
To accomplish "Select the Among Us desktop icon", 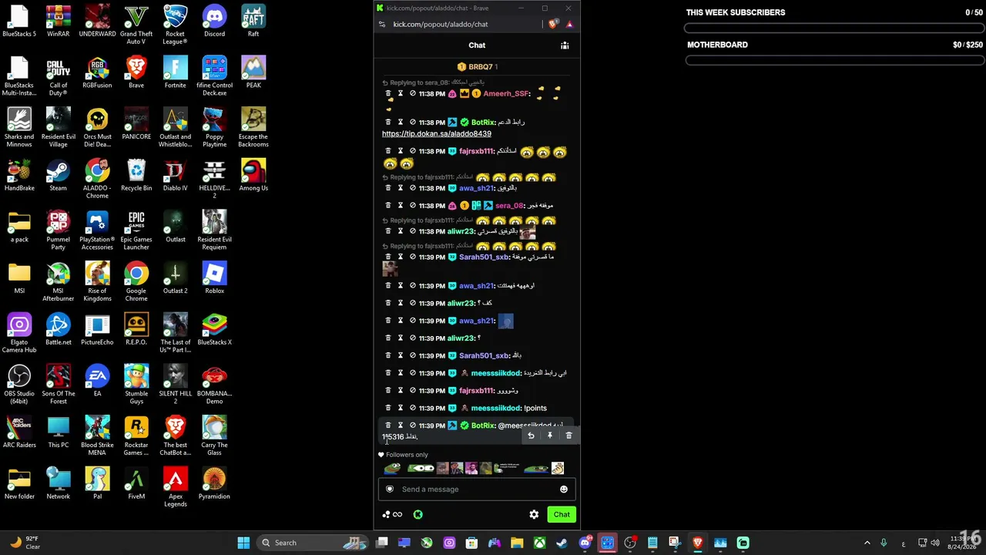I will point(253,175).
